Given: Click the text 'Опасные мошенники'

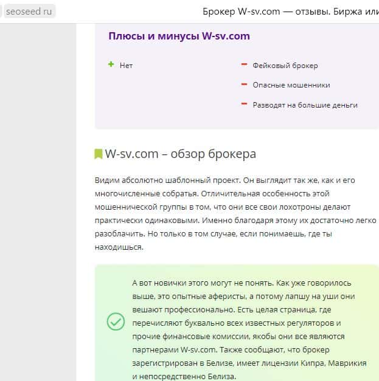Looking at the screenshot, I should coord(291,85).
